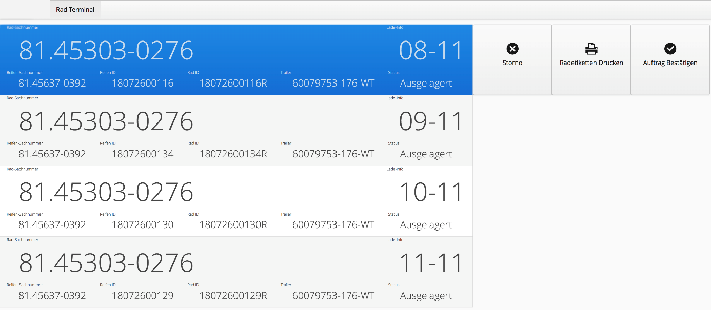Image resolution: width=711 pixels, height=310 pixels.
Task: Open the Rad Terminal tab
Action: click(75, 10)
